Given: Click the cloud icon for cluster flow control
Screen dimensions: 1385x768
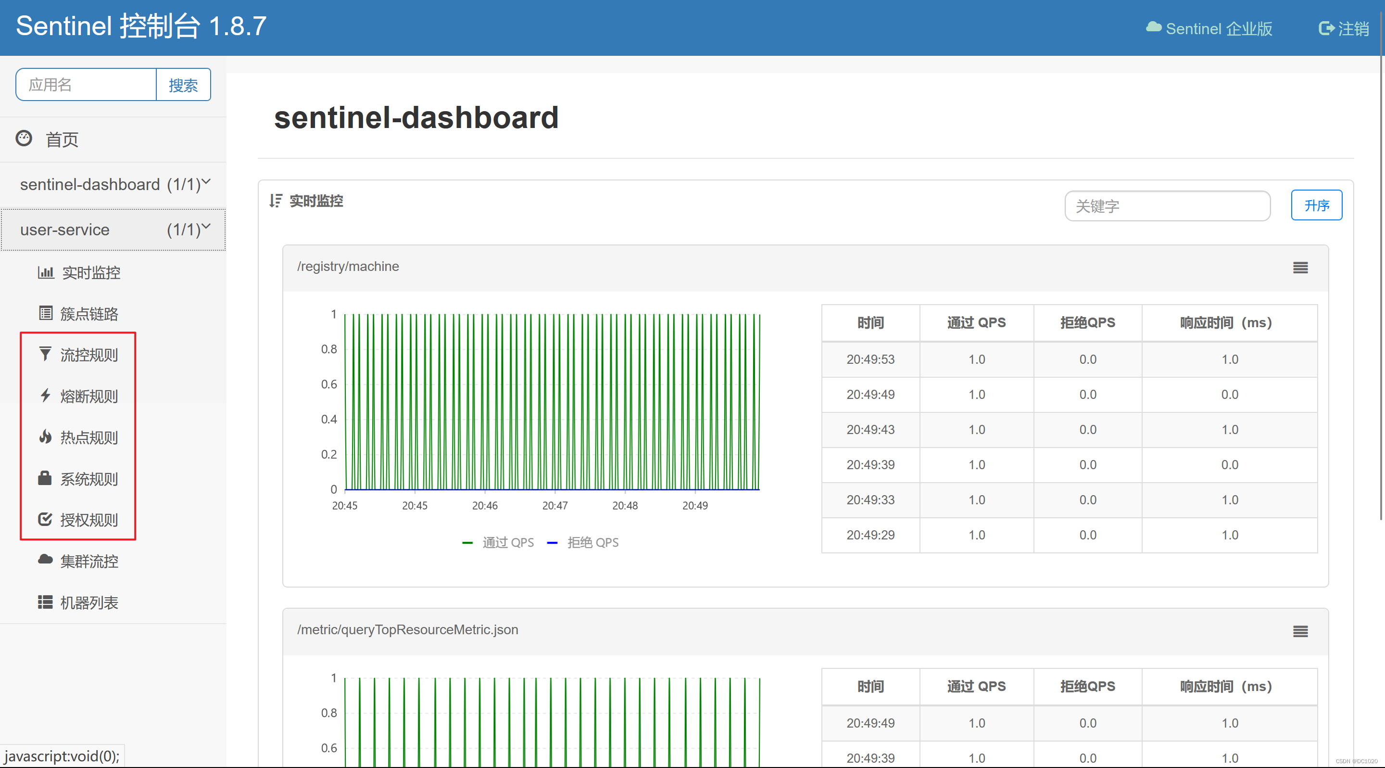Looking at the screenshot, I should coord(45,560).
